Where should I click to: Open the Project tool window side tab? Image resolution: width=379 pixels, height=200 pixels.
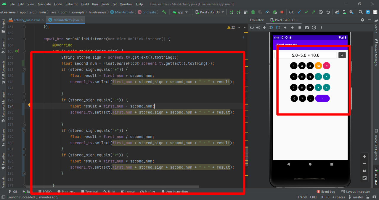(3, 25)
